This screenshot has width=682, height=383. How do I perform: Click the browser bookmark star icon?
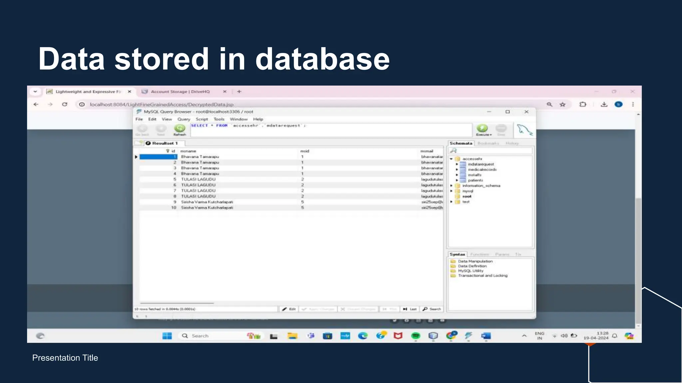tap(562, 104)
